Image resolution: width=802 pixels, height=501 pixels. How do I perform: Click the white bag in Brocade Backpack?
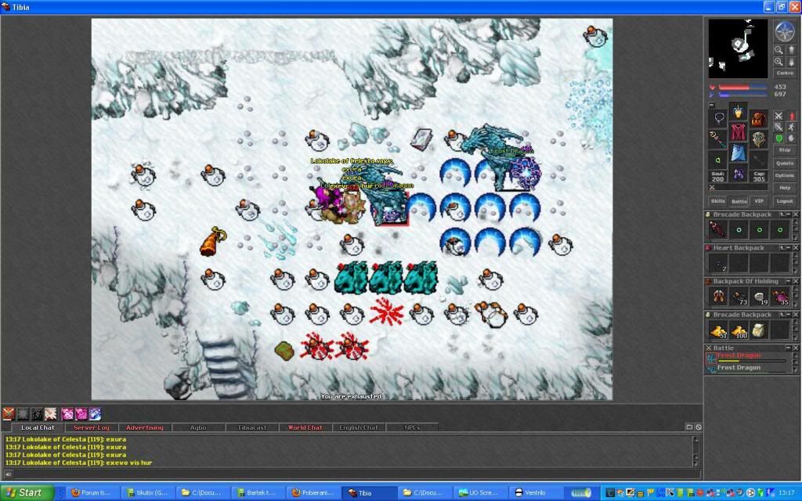[760, 330]
